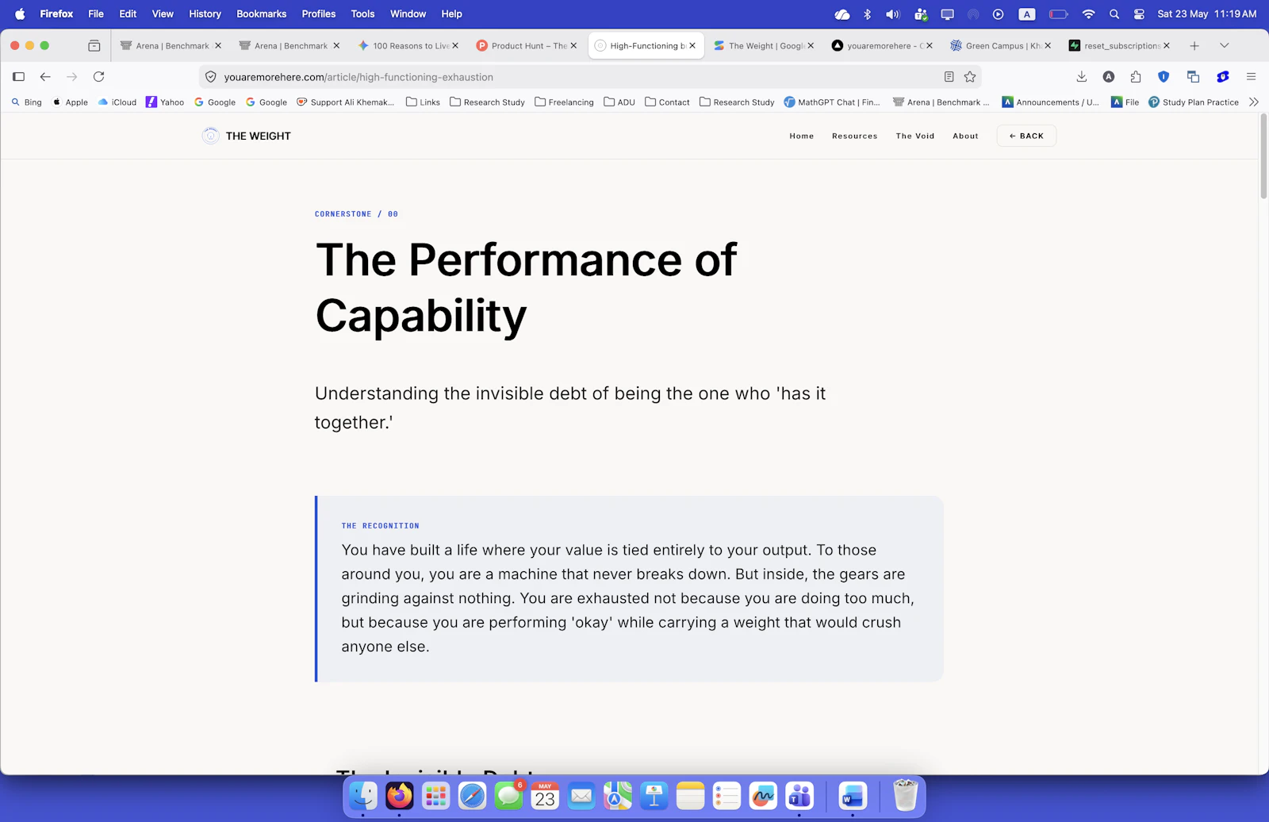Open a new tab with the plus button
This screenshot has width=1269, height=822.
click(1194, 46)
